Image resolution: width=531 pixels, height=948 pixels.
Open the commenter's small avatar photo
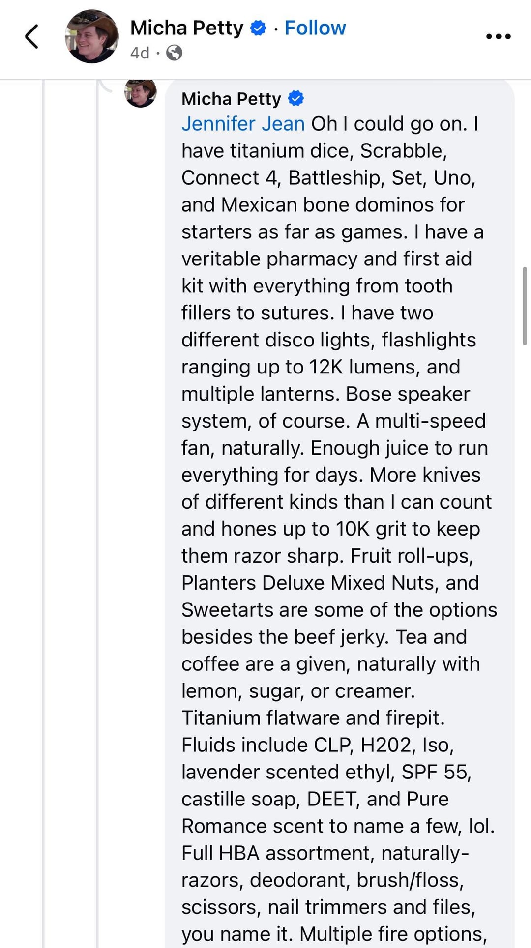pos(141,93)
